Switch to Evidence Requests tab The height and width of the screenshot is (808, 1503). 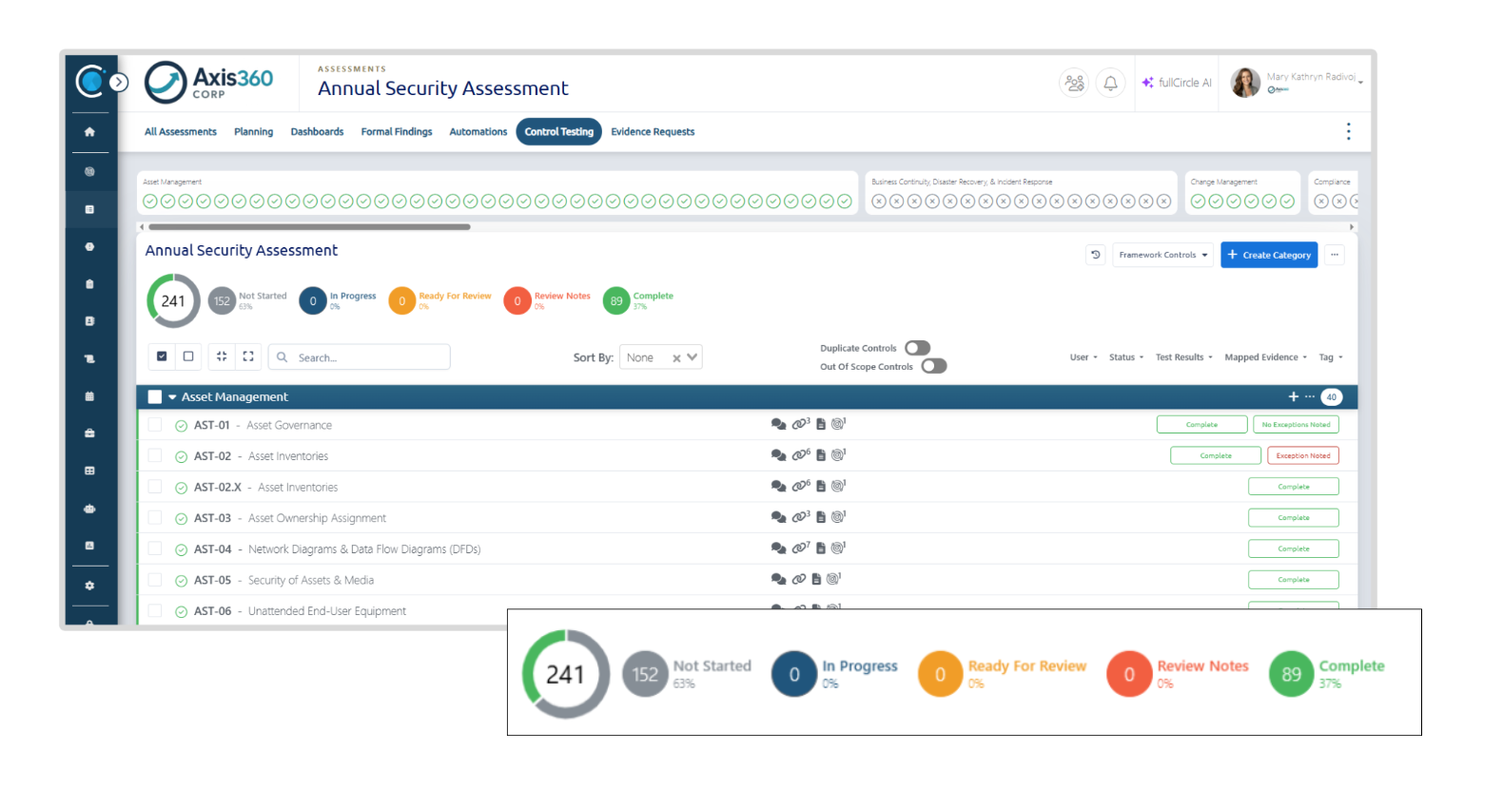[x=653, y=132]
